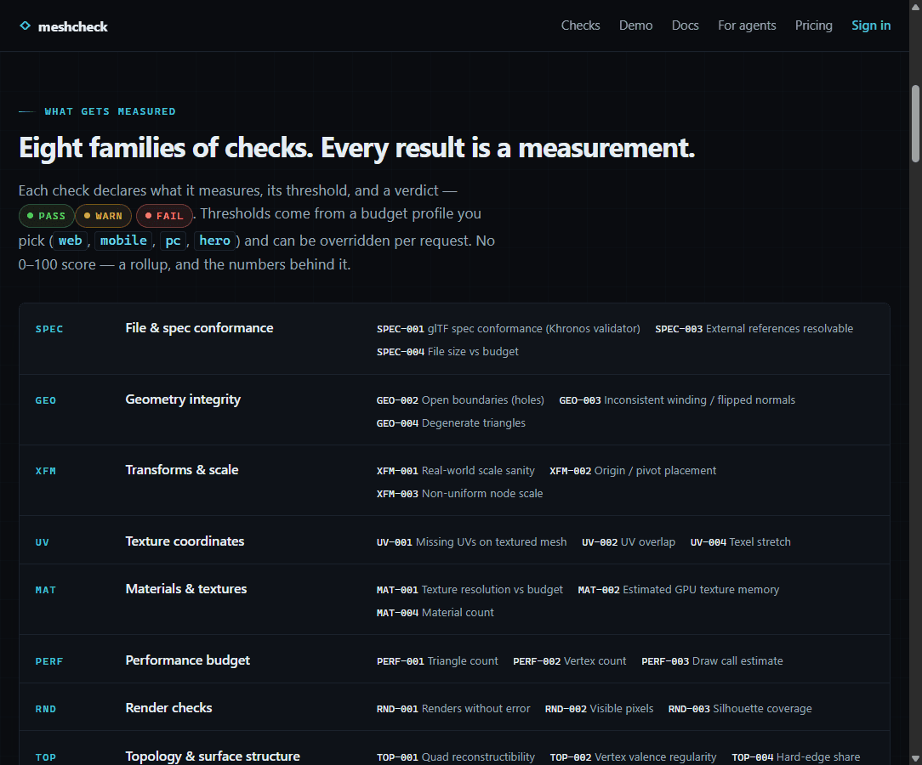Click TOP-004 Hard-edge share
922x765 pixels.
pyautogui.click(x=795, y=756)
